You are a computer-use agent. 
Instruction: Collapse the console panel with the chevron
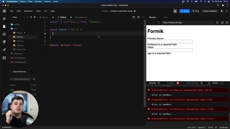tap(227, 83)
